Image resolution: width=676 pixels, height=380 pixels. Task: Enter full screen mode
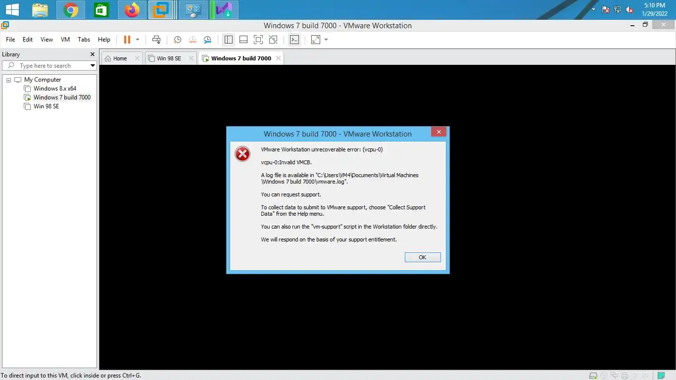(258, 40)
